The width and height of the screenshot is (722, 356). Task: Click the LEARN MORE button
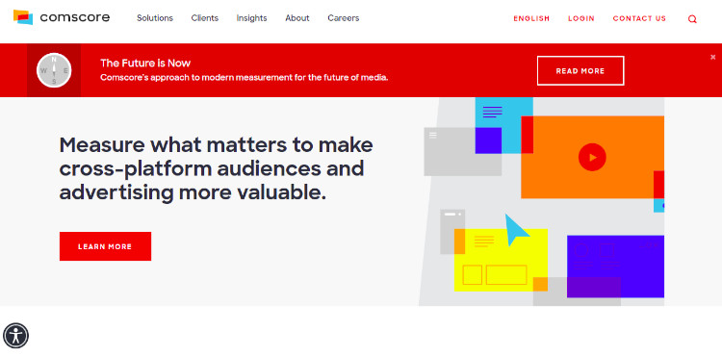click(x=105, y=246)
